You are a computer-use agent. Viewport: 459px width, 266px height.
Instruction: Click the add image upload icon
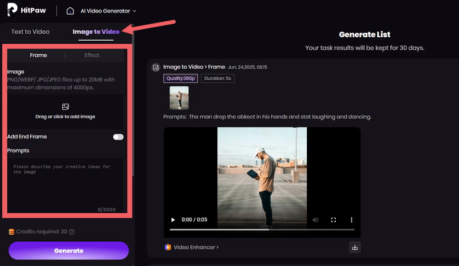tap(65, 106)
